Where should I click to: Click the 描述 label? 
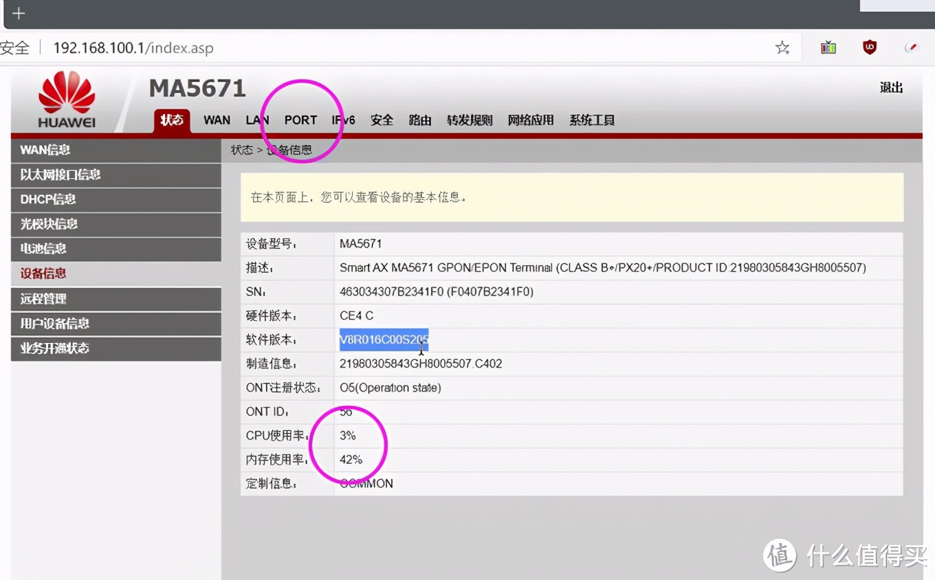(x=260, y=268)
